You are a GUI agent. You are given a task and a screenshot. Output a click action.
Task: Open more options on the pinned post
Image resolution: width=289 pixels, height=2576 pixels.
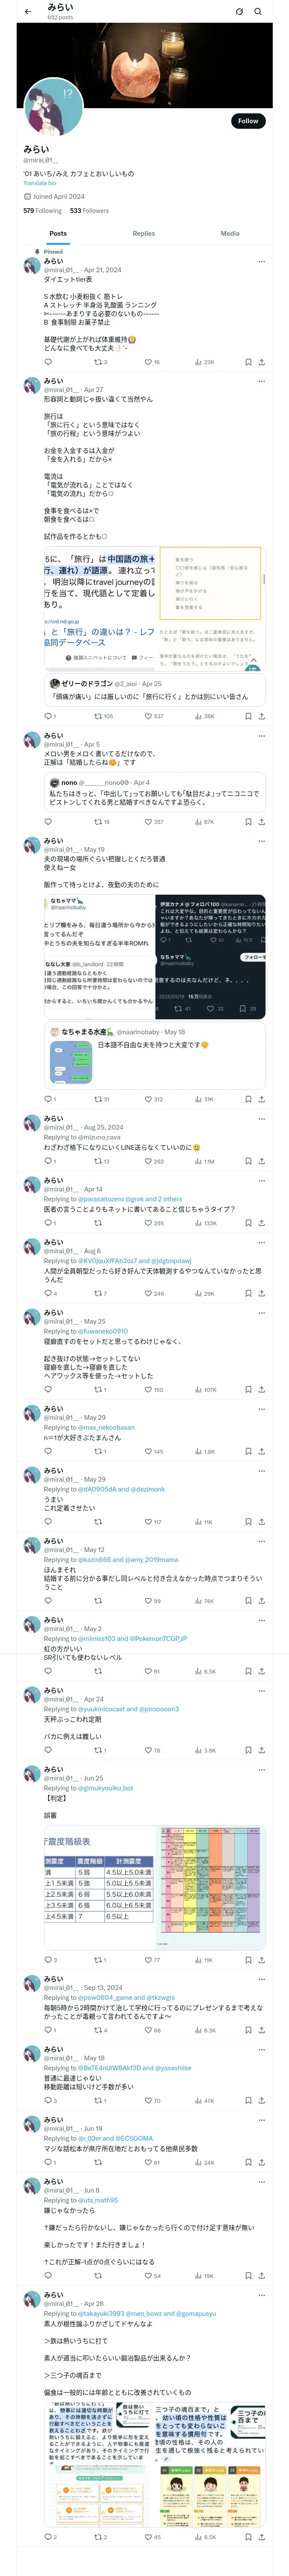[261, 261]
